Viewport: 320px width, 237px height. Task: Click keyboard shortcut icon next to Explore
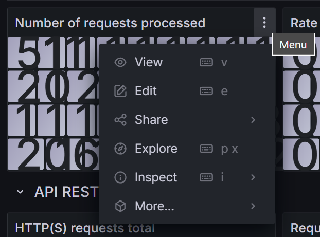pos(206,149)
